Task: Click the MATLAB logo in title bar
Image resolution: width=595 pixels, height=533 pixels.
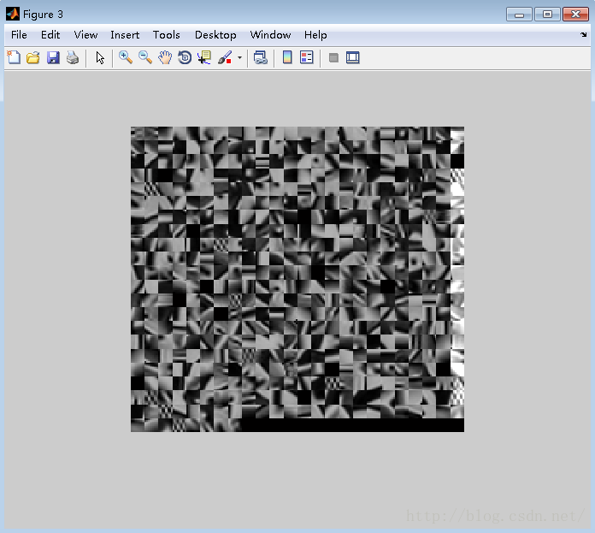Action: point(13,14)
